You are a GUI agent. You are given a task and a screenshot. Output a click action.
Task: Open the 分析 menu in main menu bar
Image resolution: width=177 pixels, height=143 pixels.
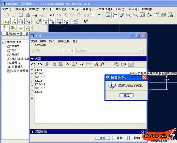(x=74, y=9)
